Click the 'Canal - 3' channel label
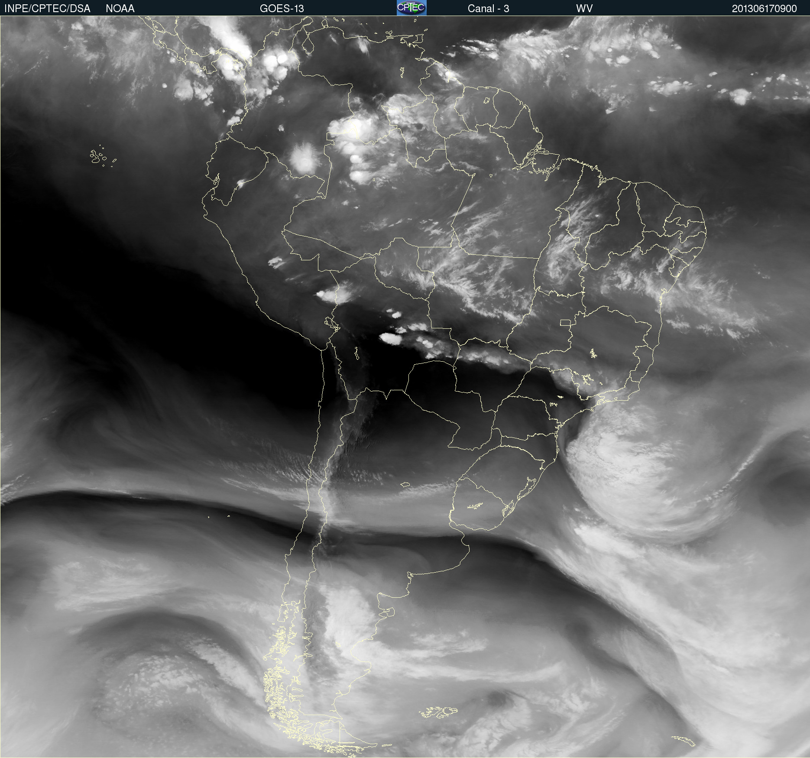810x758 pixels. coord(488,8)
